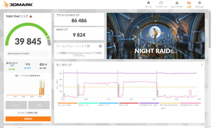Click the Night Raid スコア heading text
The image size is (211, 128).
[17, 16]
